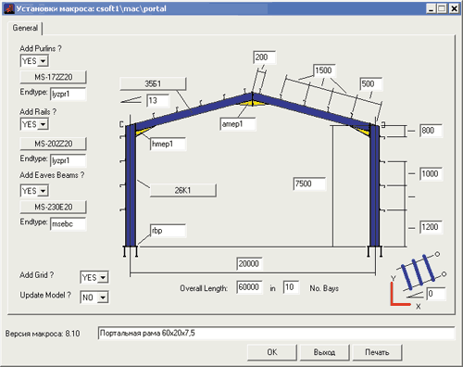Image resolution: width=463 pixels, height=367 pixels.
Task: Click the 'No. Bays' label
Action: coord(324,288)
